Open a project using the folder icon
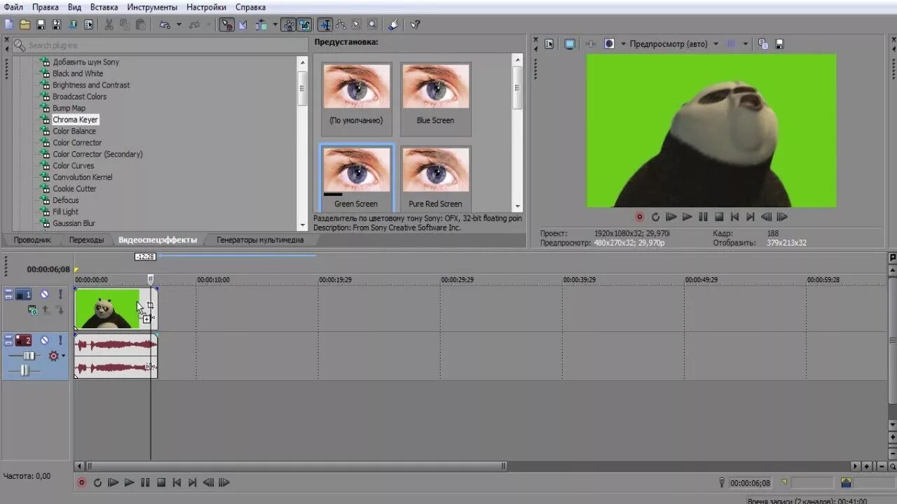Viewport: 897px width, 504px height. 25,24
